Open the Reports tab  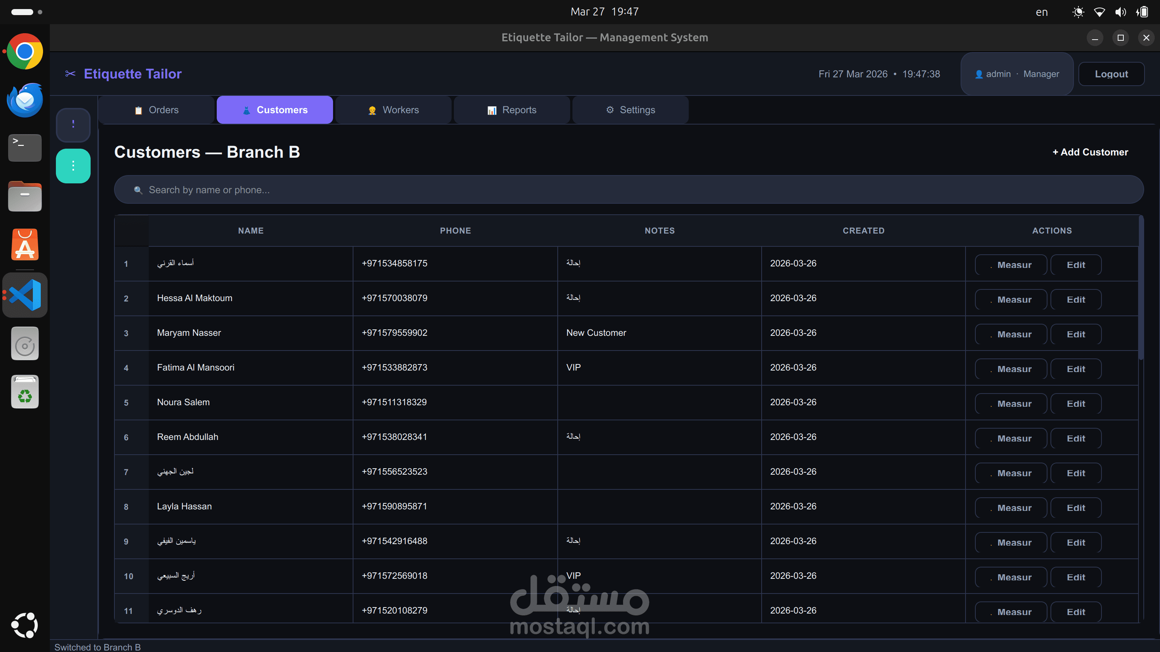click(512, 110)
